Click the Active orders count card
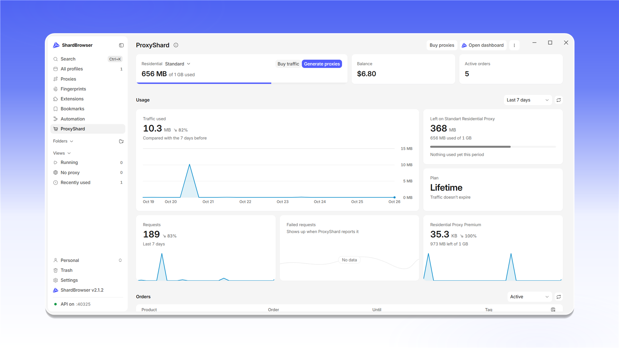Screen dimensions: 619x348 click(511, 69)
